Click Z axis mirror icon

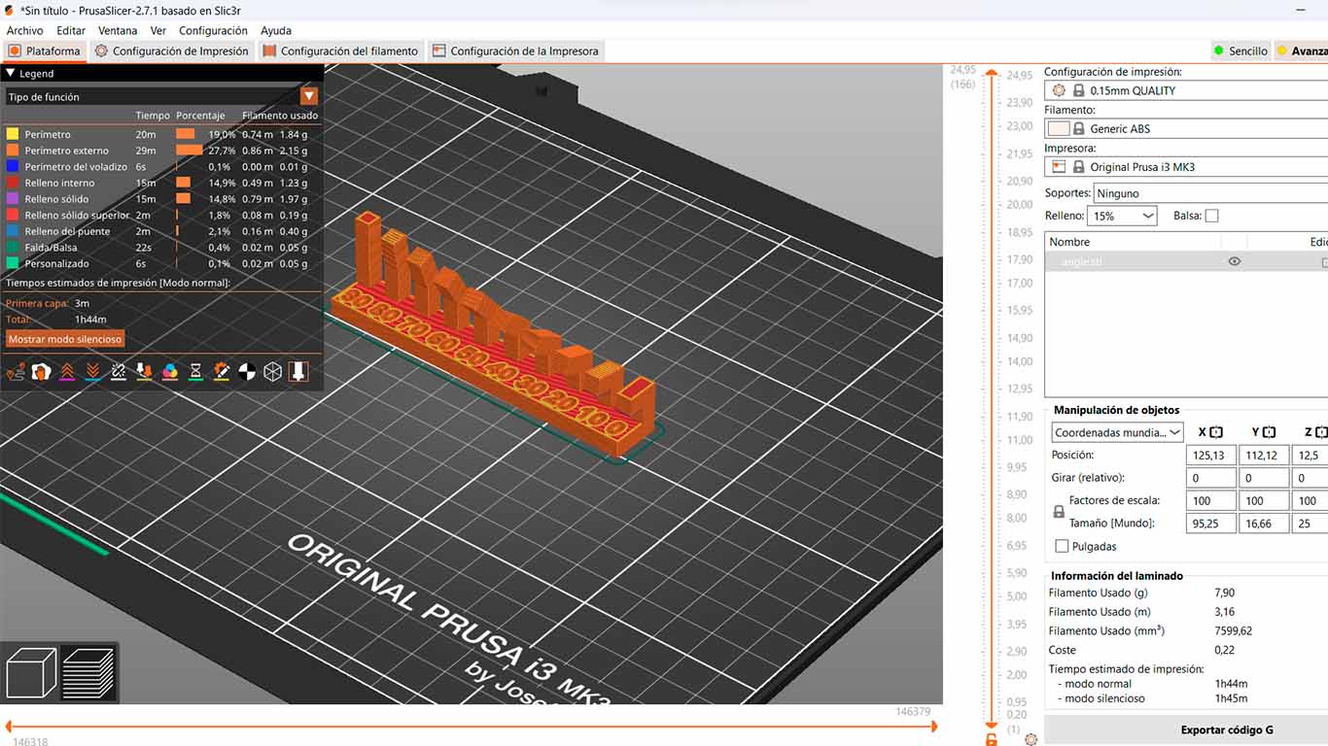[x=1321, y=432]
